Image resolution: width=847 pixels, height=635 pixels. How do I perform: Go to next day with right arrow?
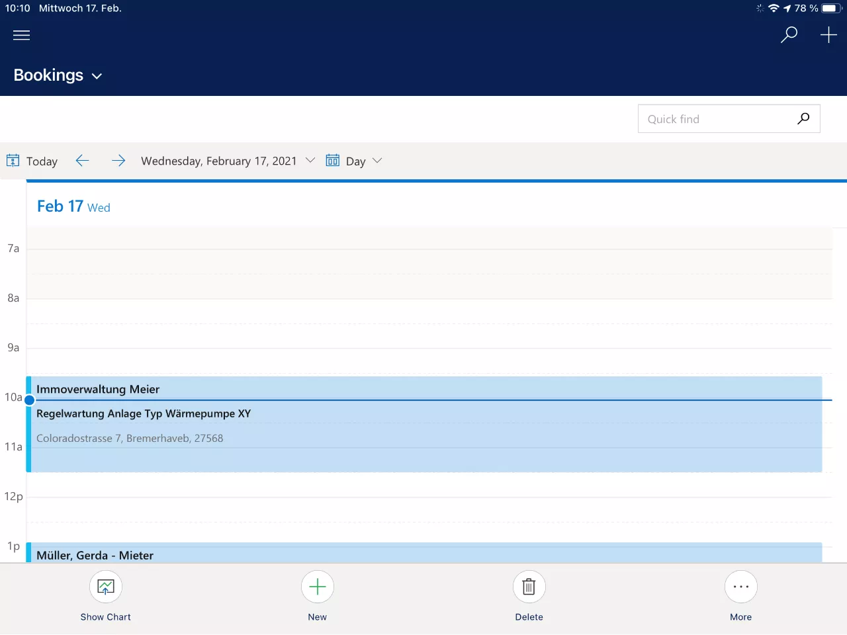click(x=118, y=161)
